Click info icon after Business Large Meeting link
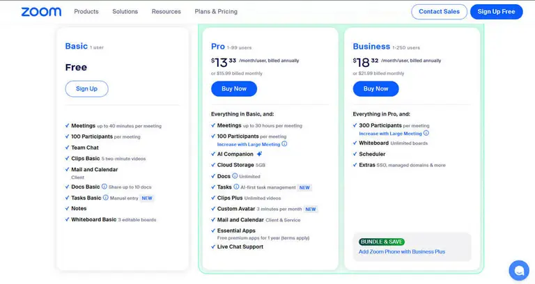 426,133
